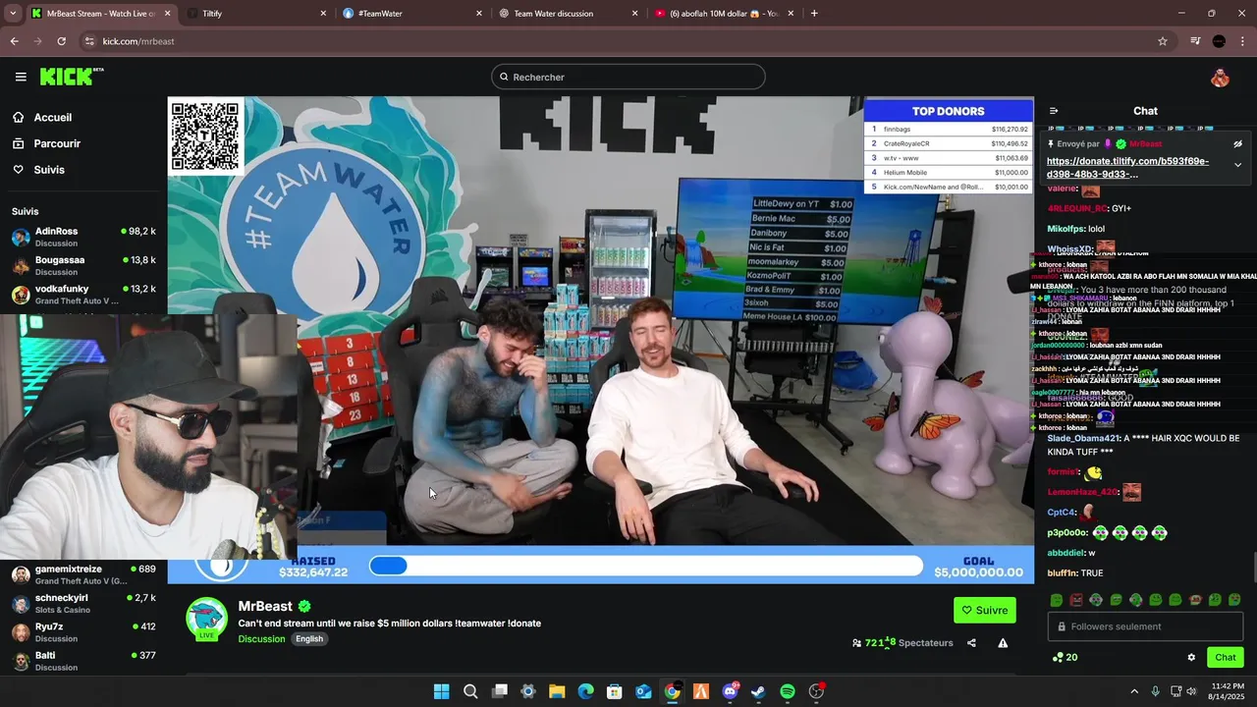Open AdinRoss followed channel

pos(83,237)
